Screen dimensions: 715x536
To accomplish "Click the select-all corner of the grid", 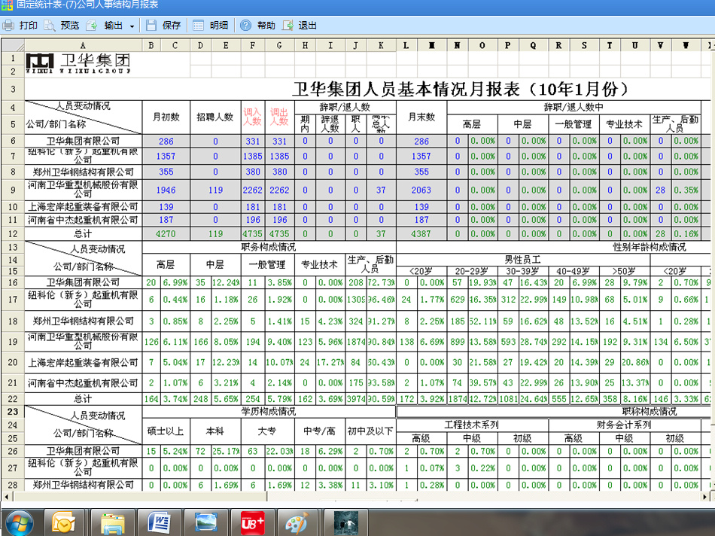I will pos(13,45).
